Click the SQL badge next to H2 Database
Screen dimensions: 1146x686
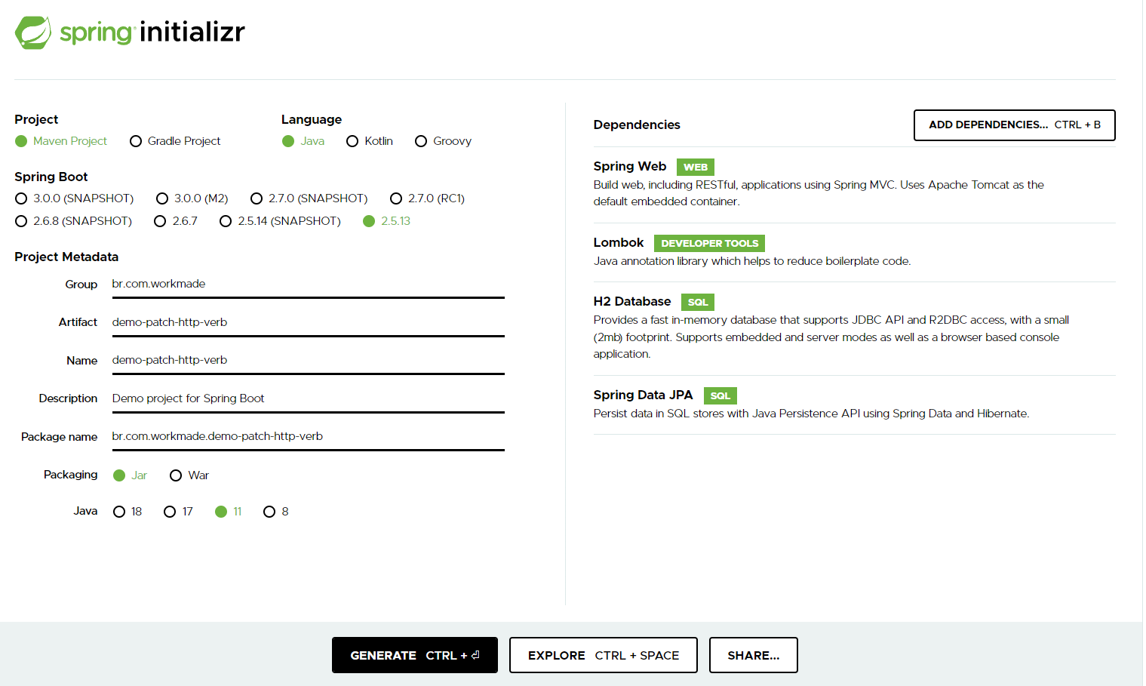click(x=698, y=302)
